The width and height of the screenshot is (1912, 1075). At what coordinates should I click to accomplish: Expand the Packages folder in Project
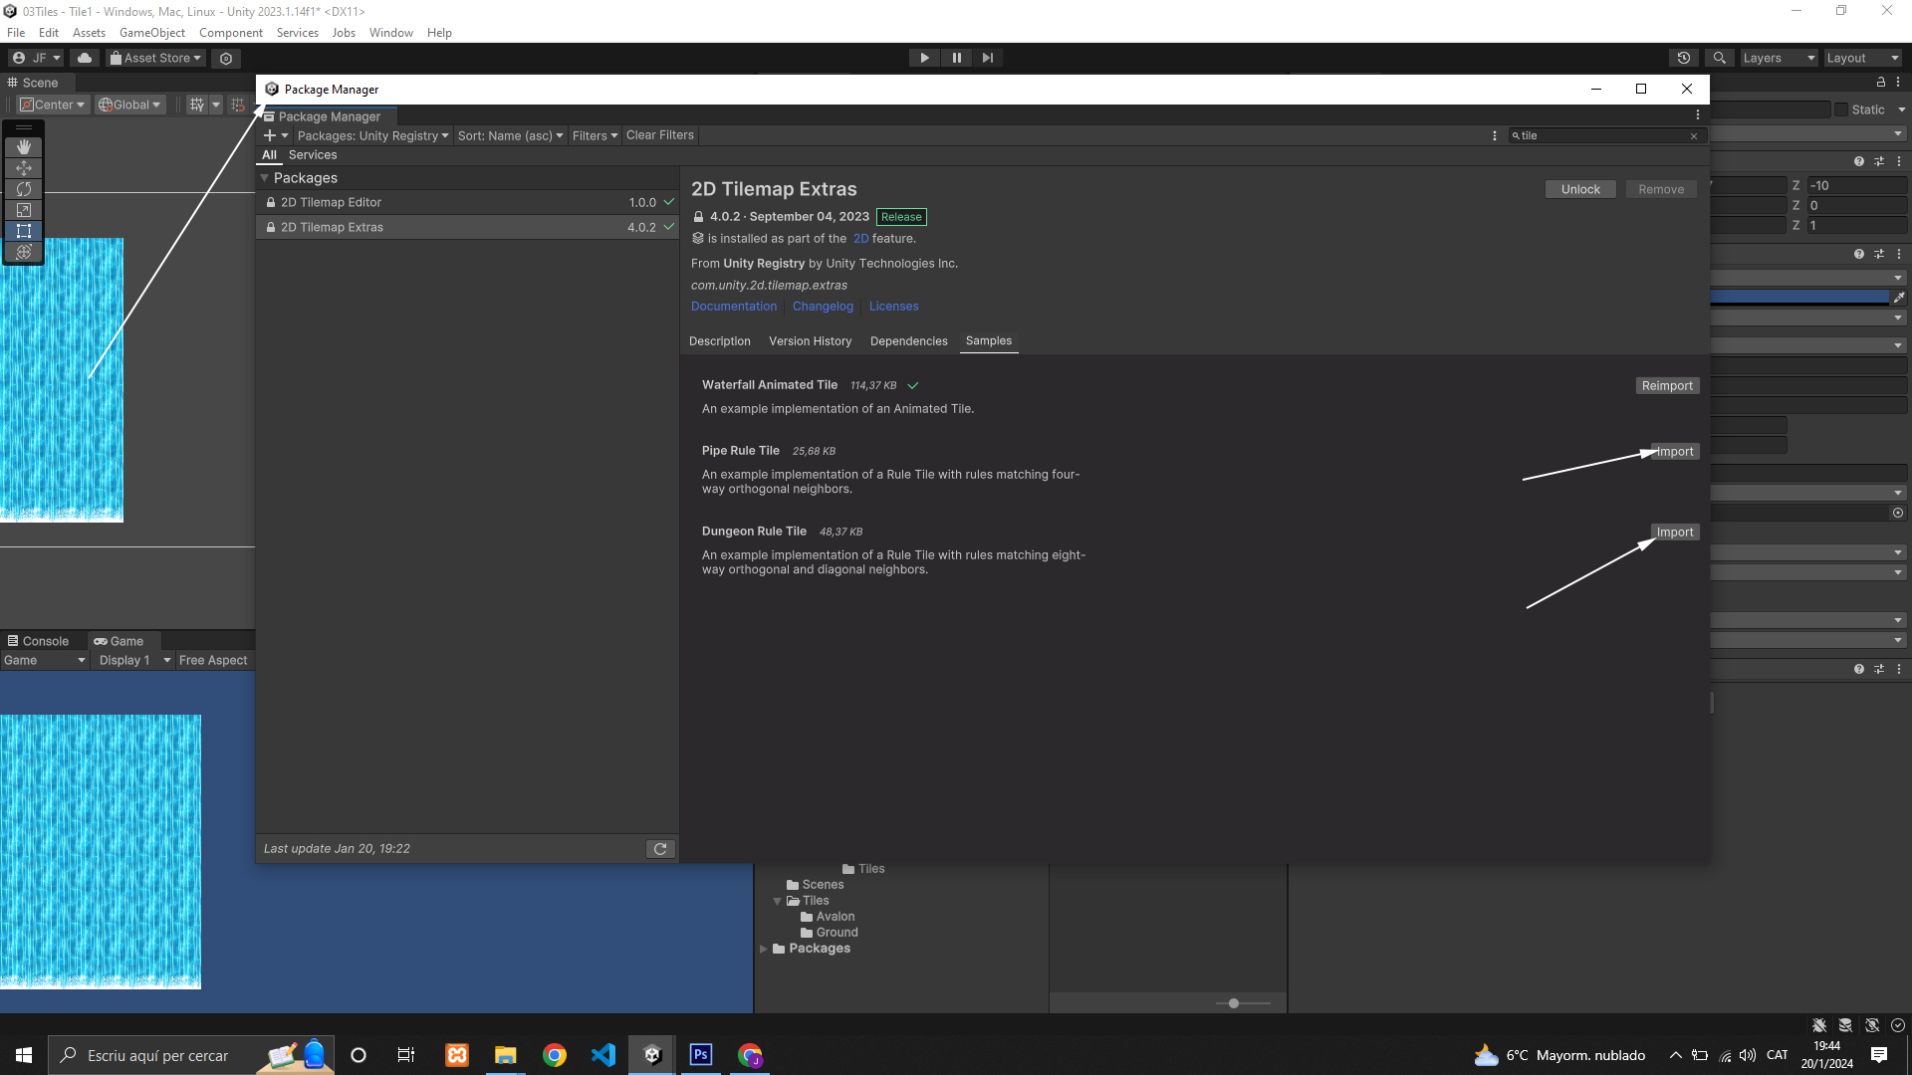(764, 949)
